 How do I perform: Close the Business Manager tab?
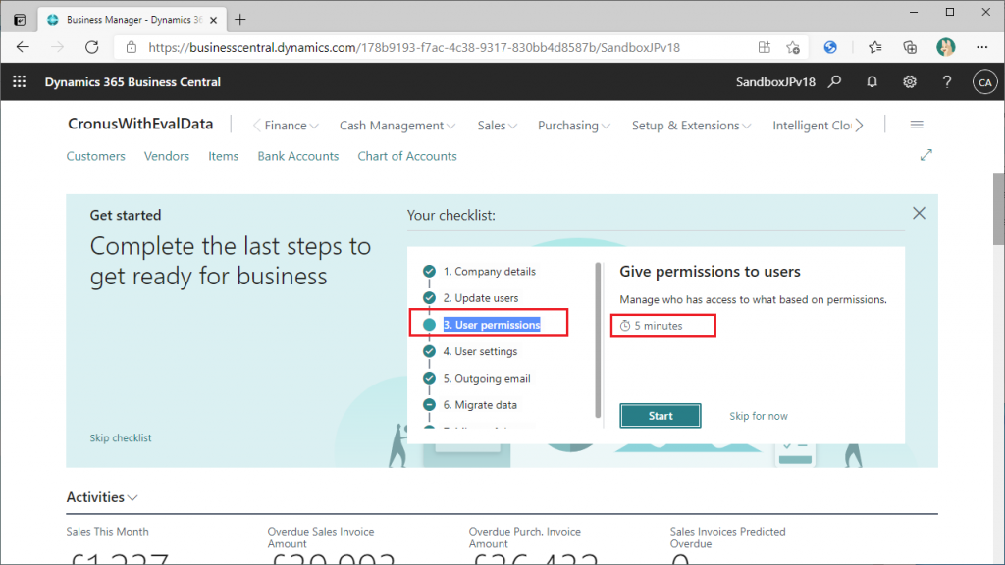click(x=213, y=20)
